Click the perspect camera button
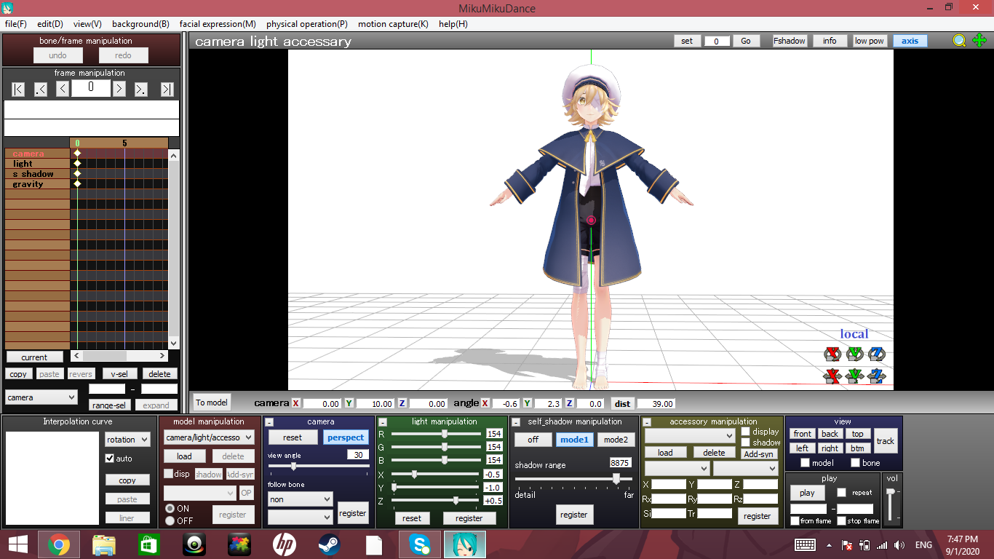 point(346,437)
